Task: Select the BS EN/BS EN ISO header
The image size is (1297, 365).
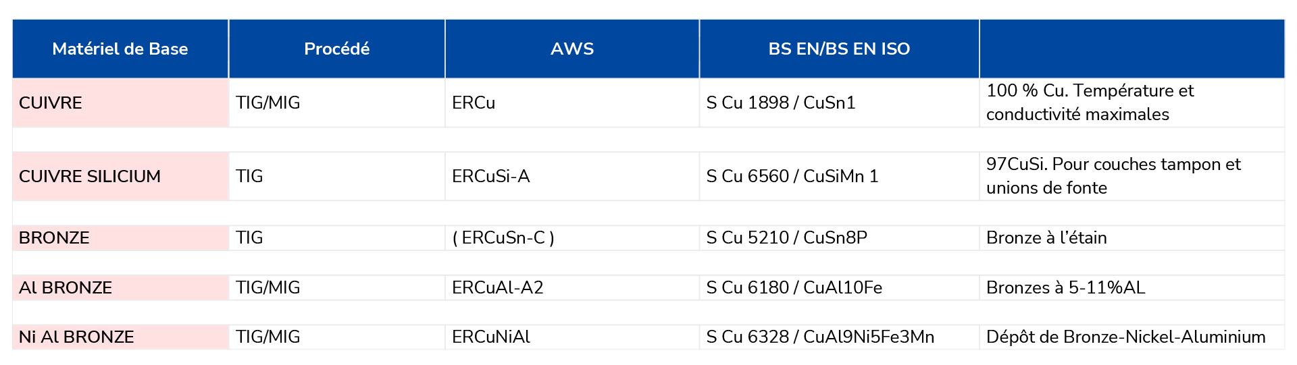Action: (x=839, y=49)
